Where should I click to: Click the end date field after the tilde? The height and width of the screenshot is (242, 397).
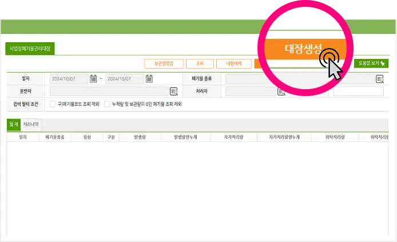(125, 79)
